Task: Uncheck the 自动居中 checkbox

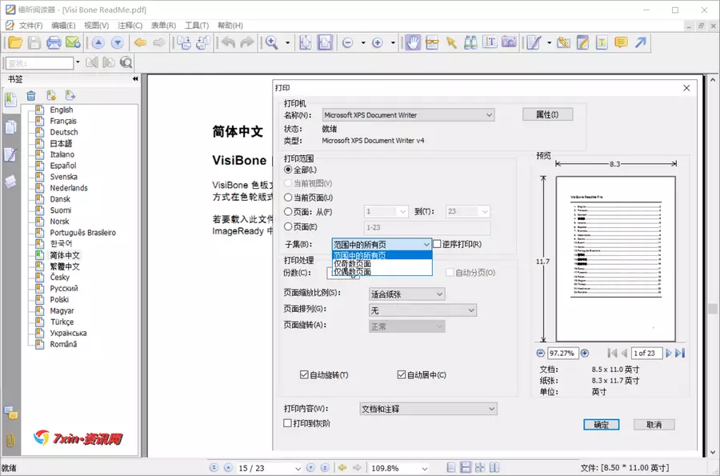Action: (x=402, y=374)
